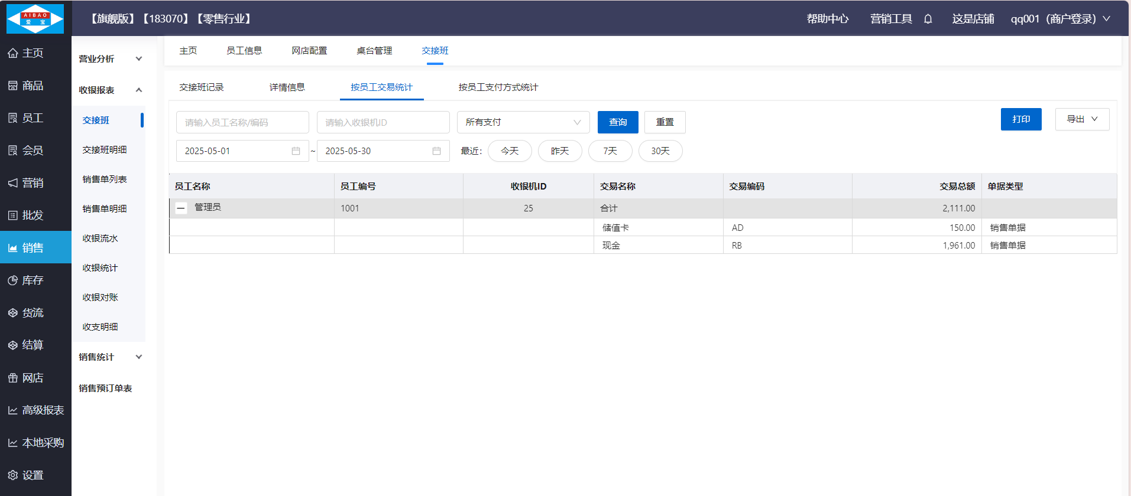Image resolution: width=1131 pixels, height=496 pixels.
Task: Open the 网店 online store sidebar icon
Action: coord(13,378)
